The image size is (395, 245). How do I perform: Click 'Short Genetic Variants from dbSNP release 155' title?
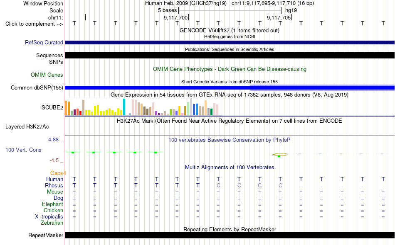point(230,82)
